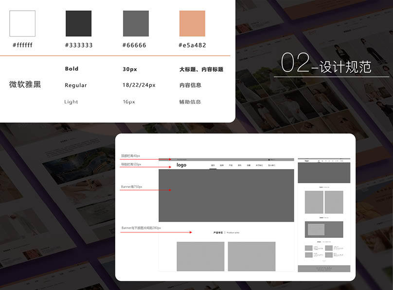The image size is (393, 290).
Task: Click the '内容信息' usage label
Action: click(x=190, y=85)
